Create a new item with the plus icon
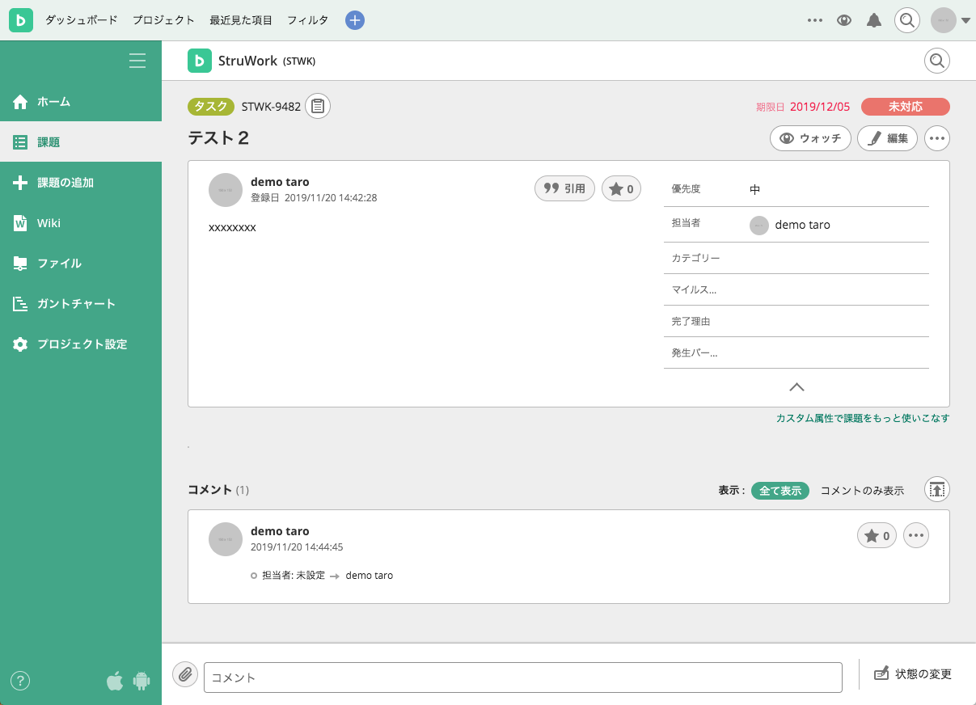This screenshot has height=705, width=976. pyautogui.click(x=354, y=19)
